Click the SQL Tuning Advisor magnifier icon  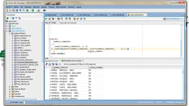pyautogui.click(x=62, y=19)
